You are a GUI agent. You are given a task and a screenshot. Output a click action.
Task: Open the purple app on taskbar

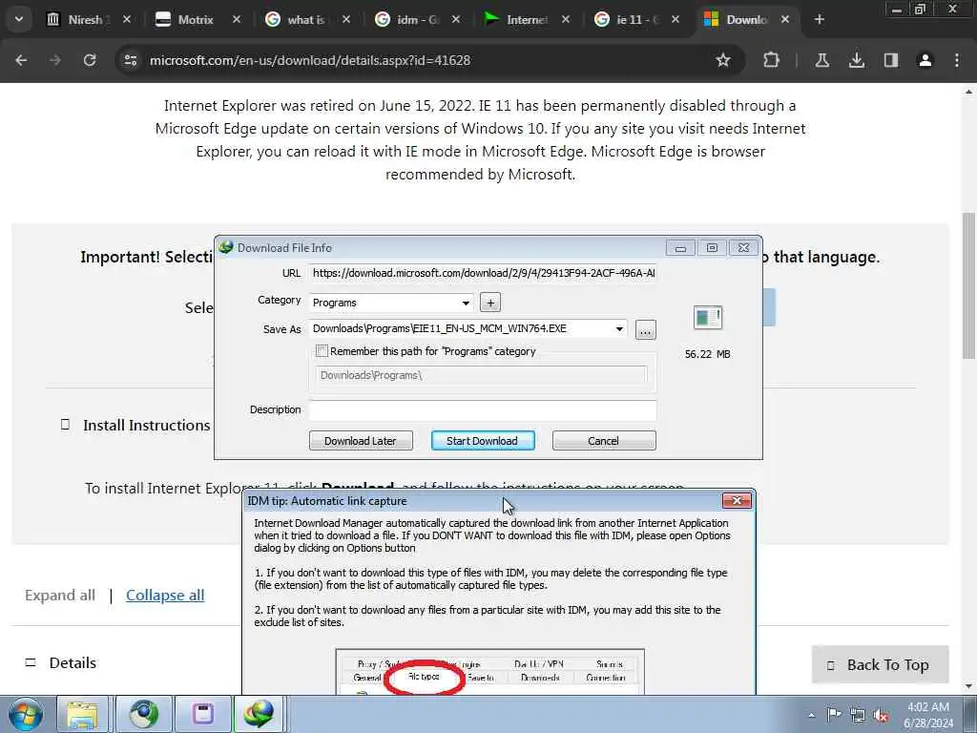coord(202,714)
